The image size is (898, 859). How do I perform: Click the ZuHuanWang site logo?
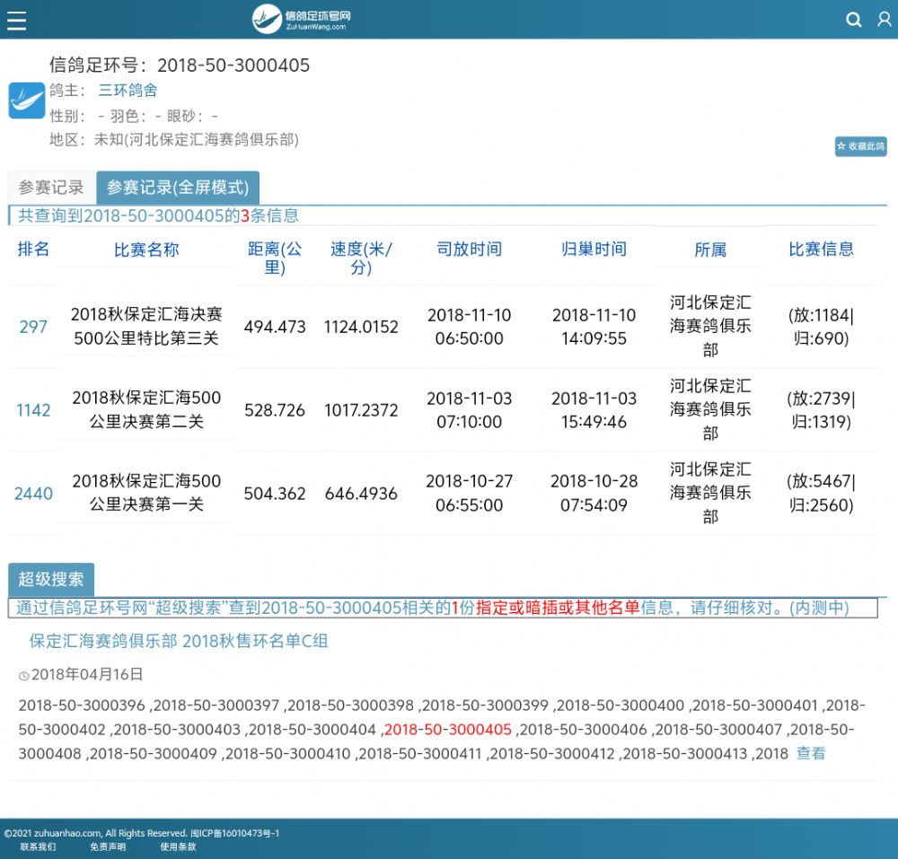[301, 19]
